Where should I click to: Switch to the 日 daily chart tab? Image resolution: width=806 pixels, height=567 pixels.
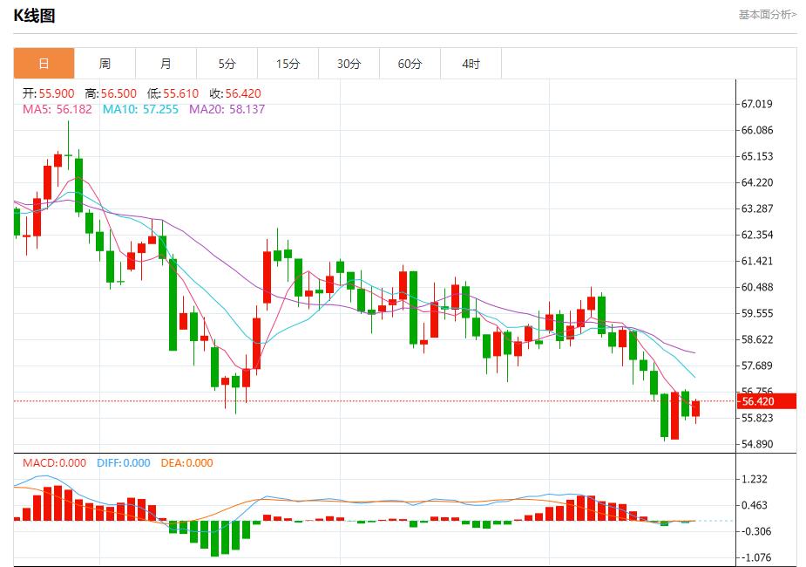[x=44, y=64]
